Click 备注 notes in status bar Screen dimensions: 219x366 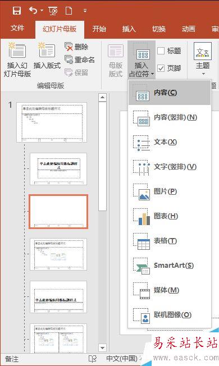click(12, 359)
